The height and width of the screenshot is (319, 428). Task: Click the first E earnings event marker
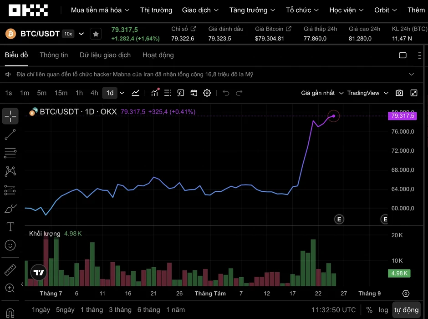[339, 219]
